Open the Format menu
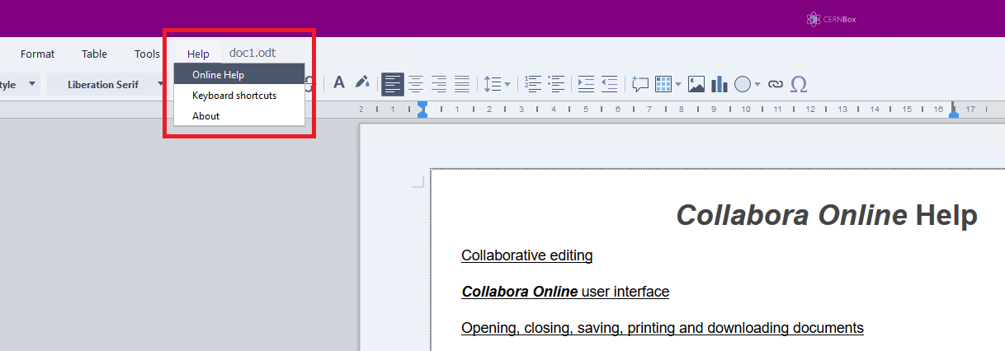The width and height of the screenshot is (1005, 351). pos(37,54)
